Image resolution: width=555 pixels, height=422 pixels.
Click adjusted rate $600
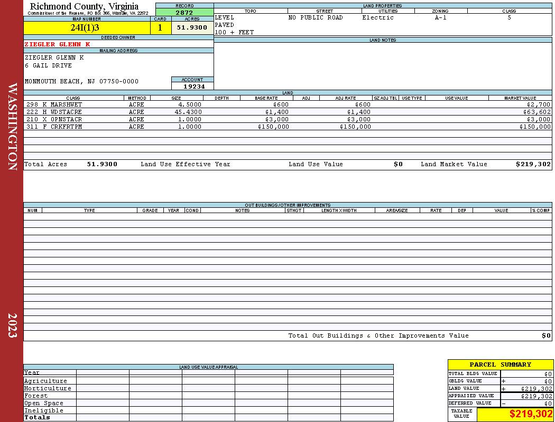pyautogui.click(x=363, y=105)
